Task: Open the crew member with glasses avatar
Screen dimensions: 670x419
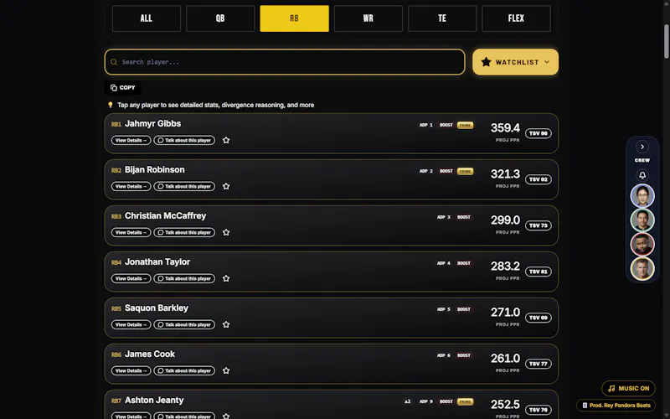Action: click(642, 196)
